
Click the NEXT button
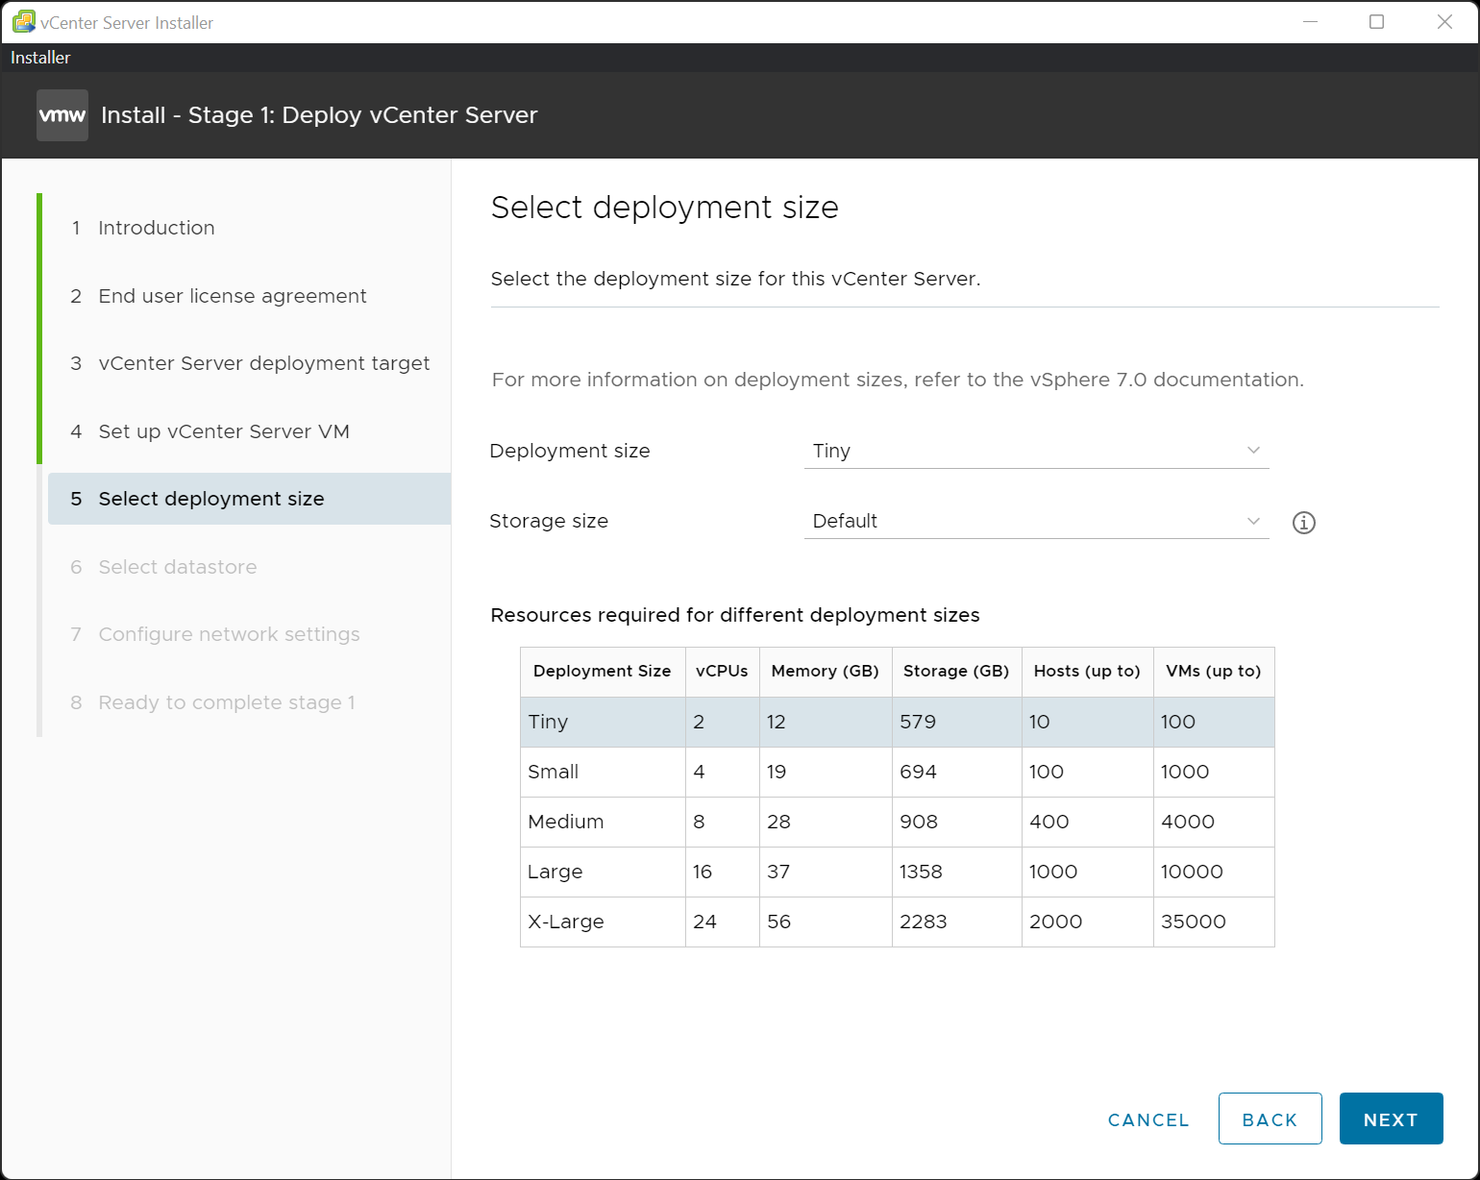1391,1119
